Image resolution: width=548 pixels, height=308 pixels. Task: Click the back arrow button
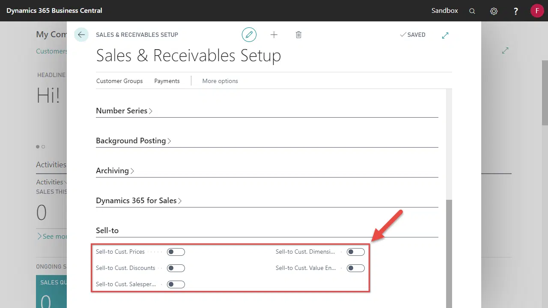click(x=81, y=35)
